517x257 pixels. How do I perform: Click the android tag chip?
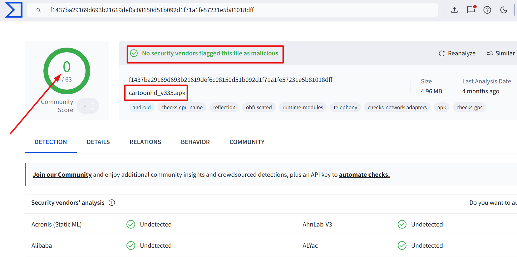tap(141, 107)
